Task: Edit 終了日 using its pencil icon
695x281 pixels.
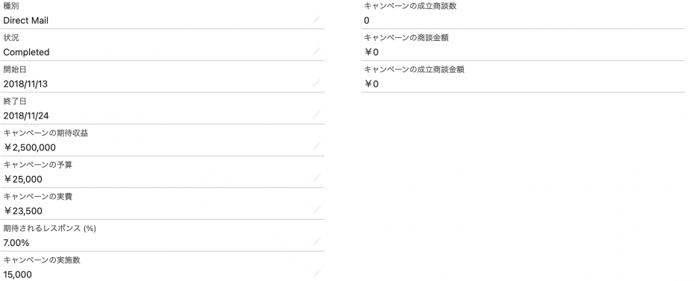Action: coord(316,115)
